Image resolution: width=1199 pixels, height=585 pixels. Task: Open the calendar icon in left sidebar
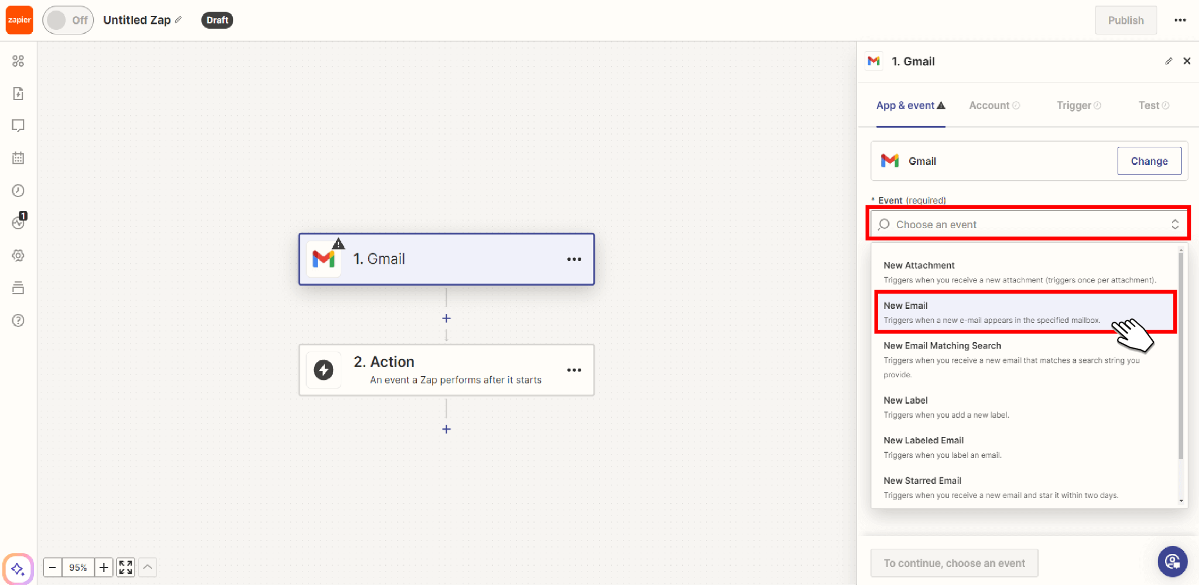tap(18, 158)
